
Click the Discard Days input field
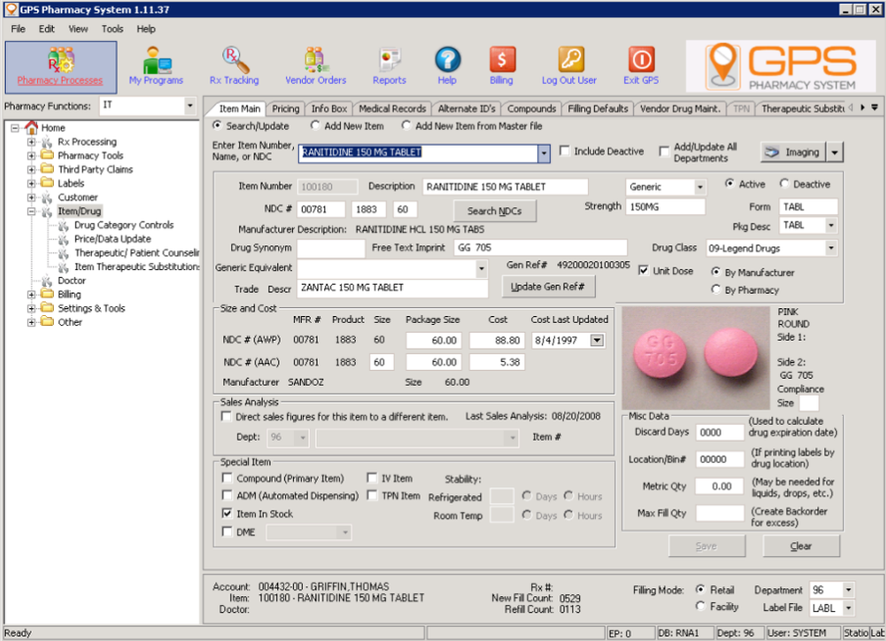[x=719, y=433]
